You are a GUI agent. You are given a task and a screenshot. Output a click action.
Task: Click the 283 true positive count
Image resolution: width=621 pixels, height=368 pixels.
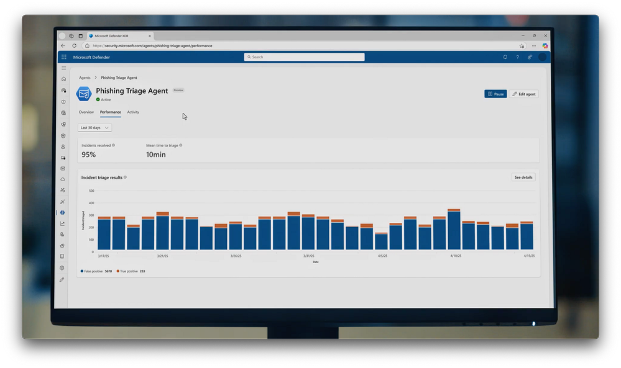tap(142, 271)
